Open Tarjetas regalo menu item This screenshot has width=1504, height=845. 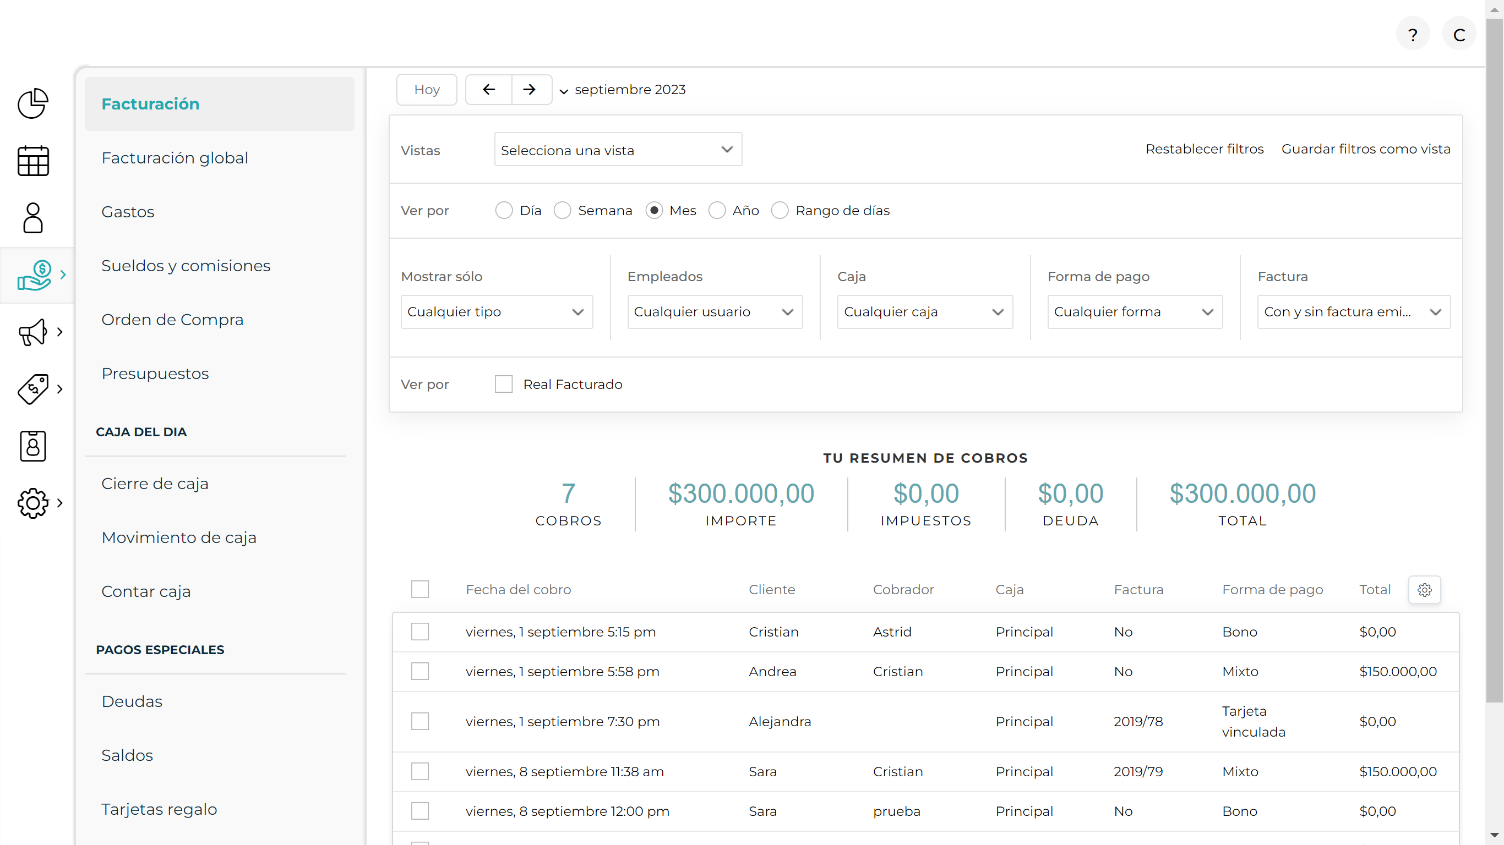[x=159, y=809]
